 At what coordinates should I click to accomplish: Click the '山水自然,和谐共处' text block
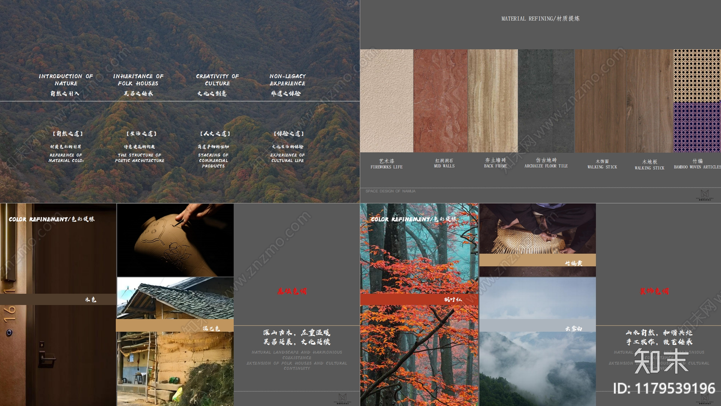(659, 337)
